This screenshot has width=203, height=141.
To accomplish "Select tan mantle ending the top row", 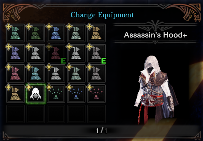I will pyautogui.click(x=96, y=33).
